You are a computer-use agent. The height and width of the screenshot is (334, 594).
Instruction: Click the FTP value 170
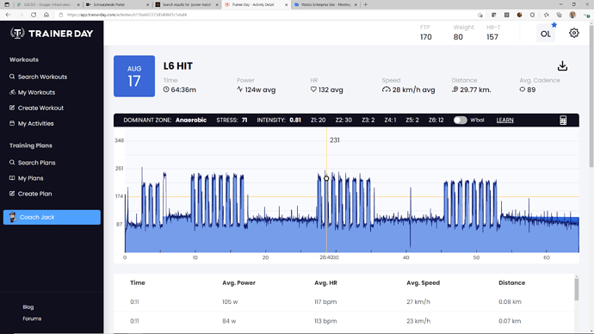[426, 37]
